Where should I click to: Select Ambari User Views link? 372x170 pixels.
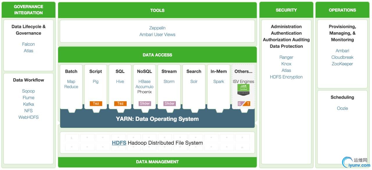[157, 34]
